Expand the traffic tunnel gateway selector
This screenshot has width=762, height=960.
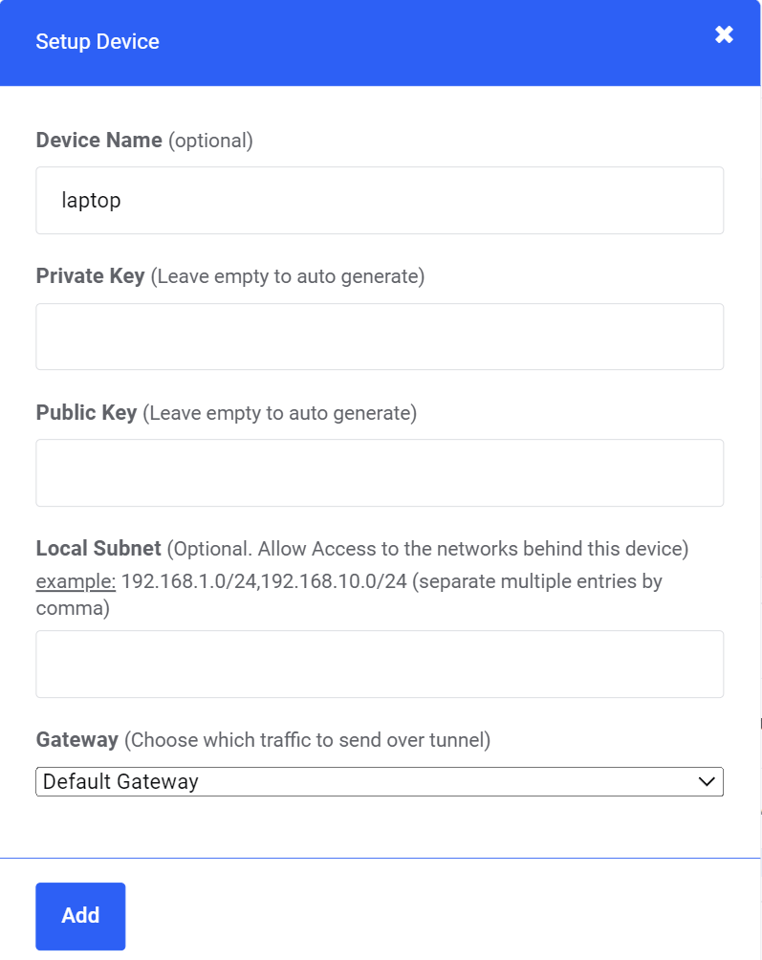[380, 781]
